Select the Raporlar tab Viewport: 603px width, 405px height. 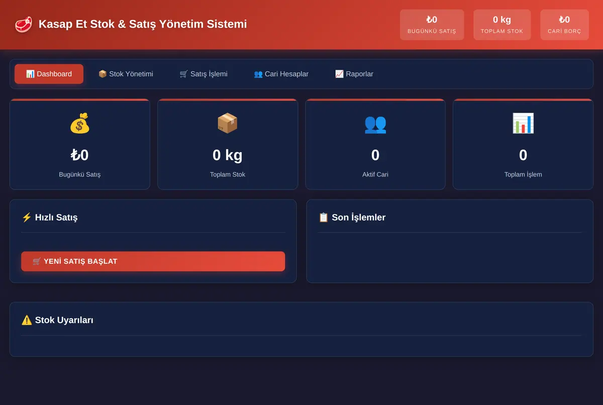pos(354,74)
